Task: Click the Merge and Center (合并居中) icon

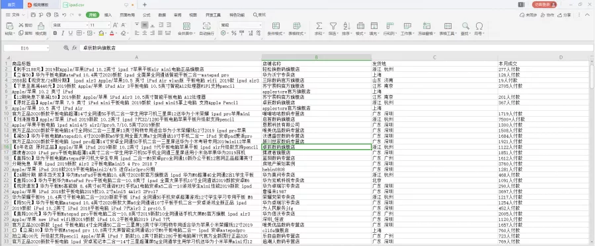Action: click(186, 26)
